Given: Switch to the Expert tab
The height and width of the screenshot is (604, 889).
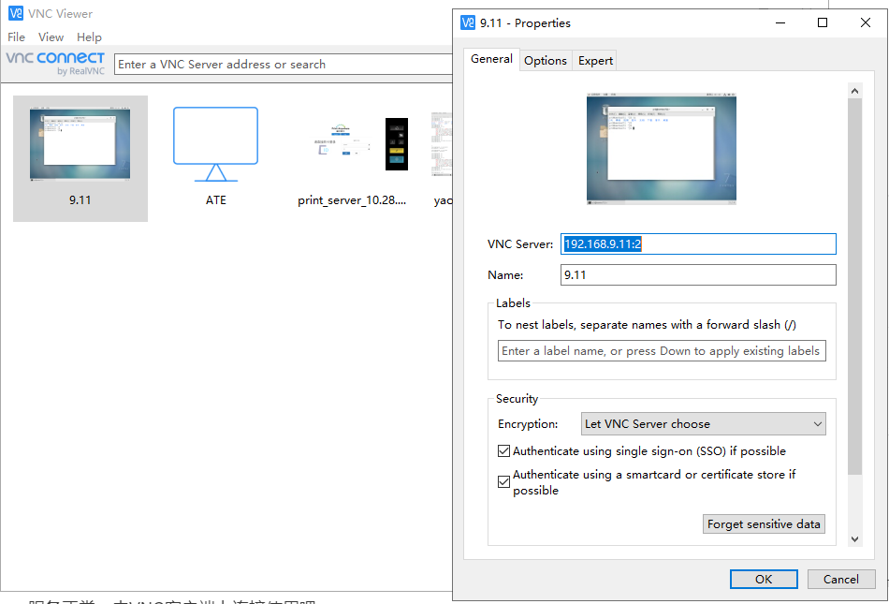Looking at the screenshot, I should coord(595,61).
